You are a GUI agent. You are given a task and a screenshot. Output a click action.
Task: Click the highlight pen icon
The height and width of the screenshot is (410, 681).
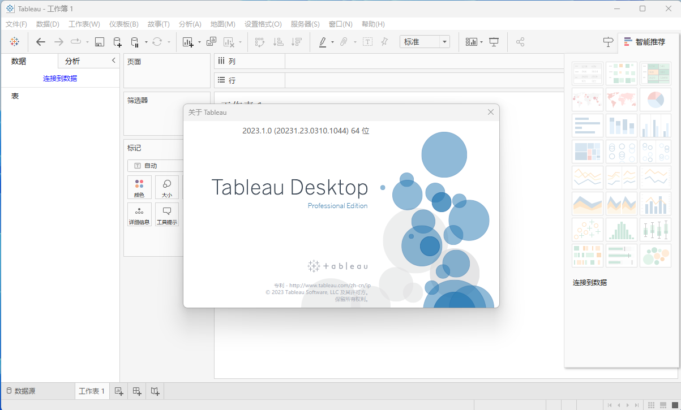coord(322,42)
